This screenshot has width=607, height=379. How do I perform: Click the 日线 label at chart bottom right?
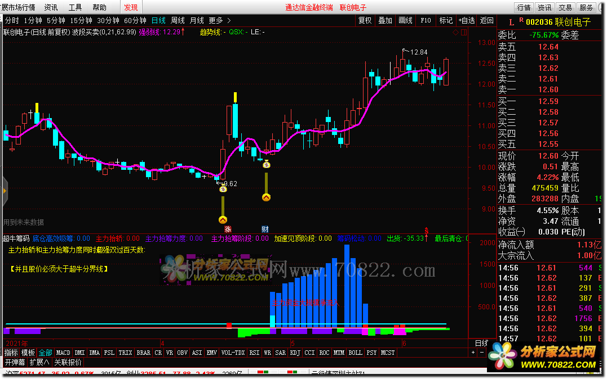[x=481, y=342]
